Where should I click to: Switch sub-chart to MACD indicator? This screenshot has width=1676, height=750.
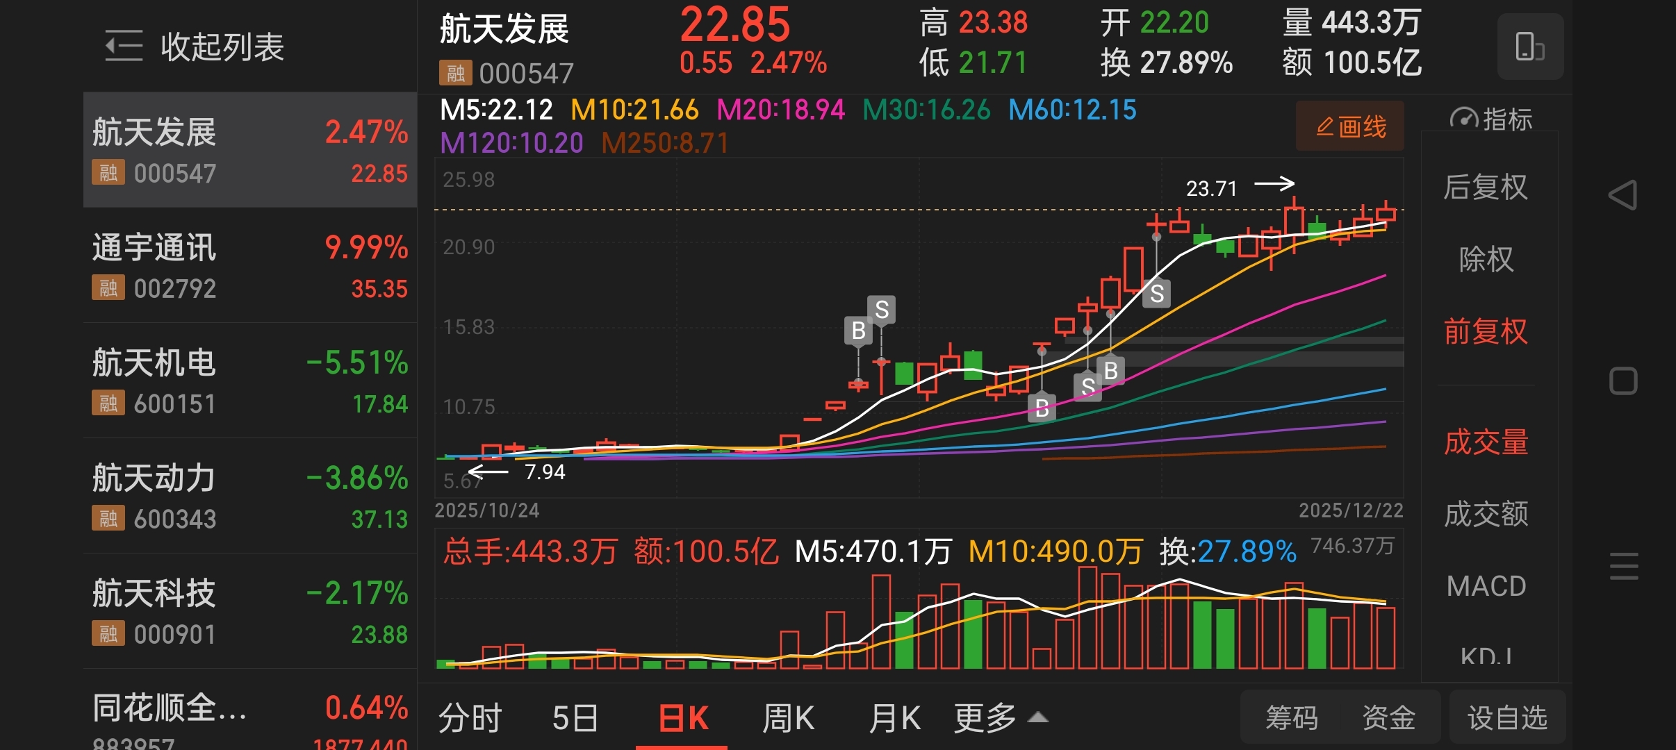pos(1486,586)
